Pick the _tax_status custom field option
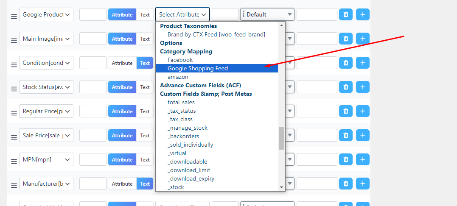 [x=182, y=111]
